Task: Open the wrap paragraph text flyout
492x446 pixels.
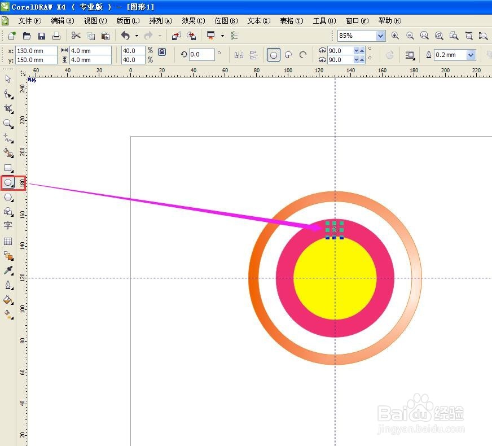Action: (410, 55)
